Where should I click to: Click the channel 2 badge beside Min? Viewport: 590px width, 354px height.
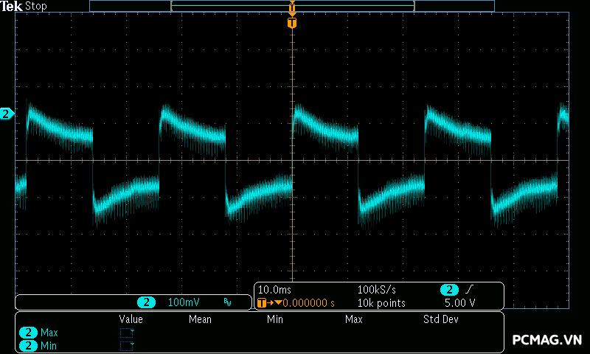(x=29, y=345)
